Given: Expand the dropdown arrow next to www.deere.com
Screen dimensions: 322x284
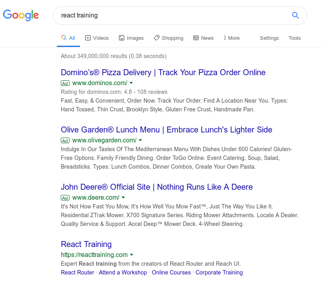Looking at the screenshot, I should (x=123, y=198).
